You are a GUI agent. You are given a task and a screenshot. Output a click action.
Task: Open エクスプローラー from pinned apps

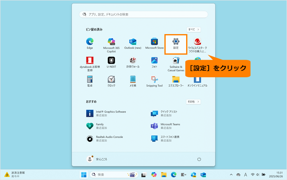coord(176,81)
